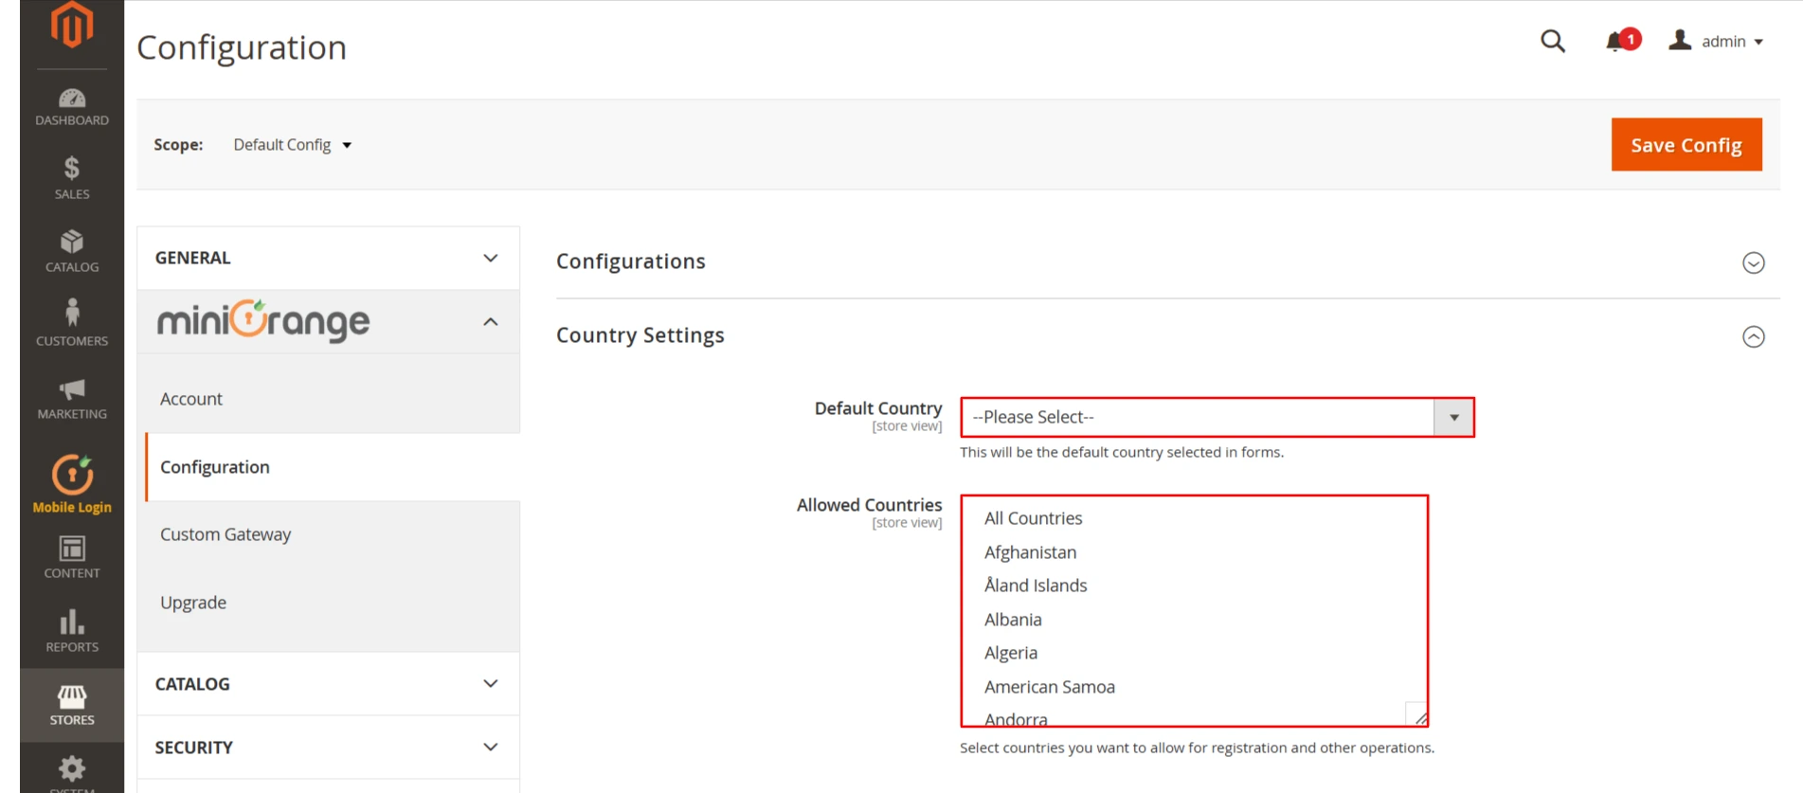Image resolution: width=1803 pixels, height=793 pixels.
Task: Open the Default Country select box
Action: point(1217,417)
